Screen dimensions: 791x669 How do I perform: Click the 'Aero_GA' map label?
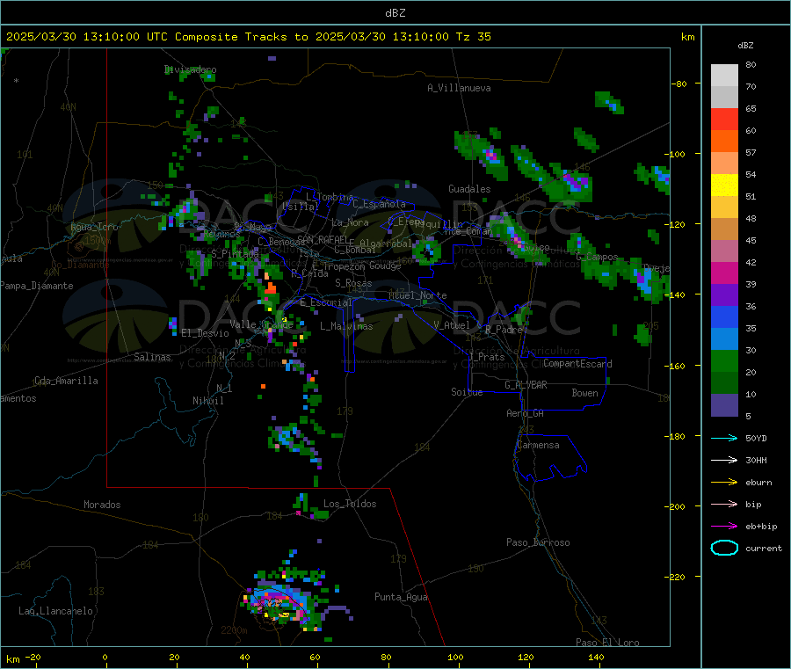[526, 413]
